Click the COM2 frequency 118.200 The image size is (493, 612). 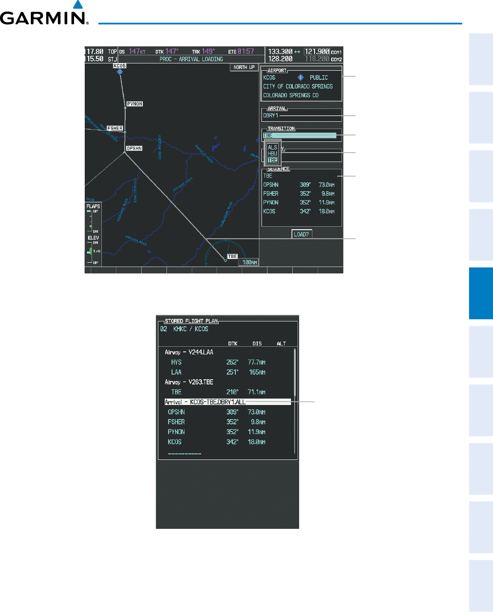click(x=317, y=59)
